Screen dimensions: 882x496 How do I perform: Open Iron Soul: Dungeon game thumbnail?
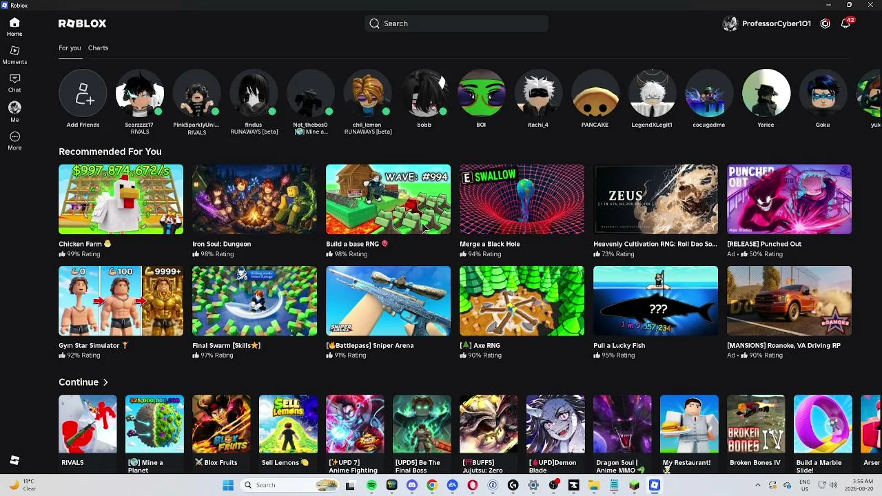[x=254, y=199]
